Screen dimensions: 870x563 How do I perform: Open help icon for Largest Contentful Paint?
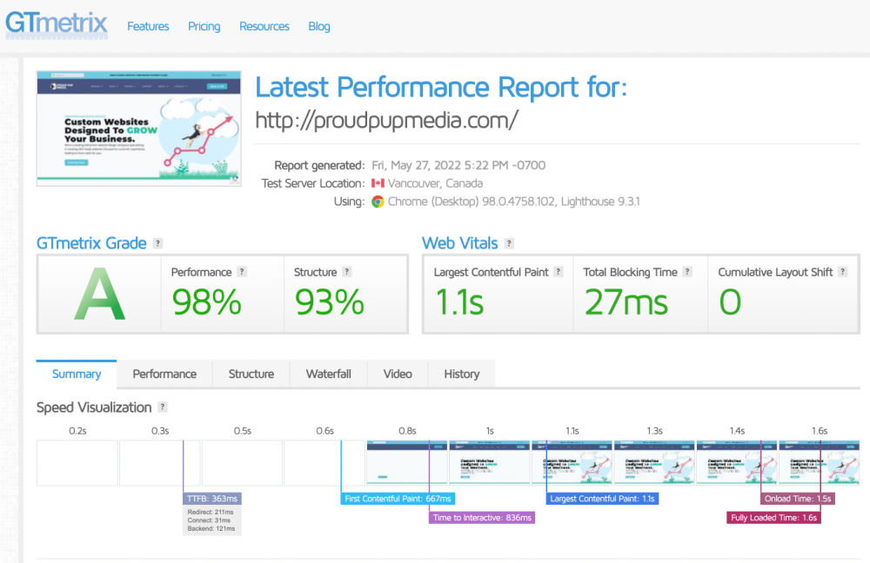click(x=559, y=272)
